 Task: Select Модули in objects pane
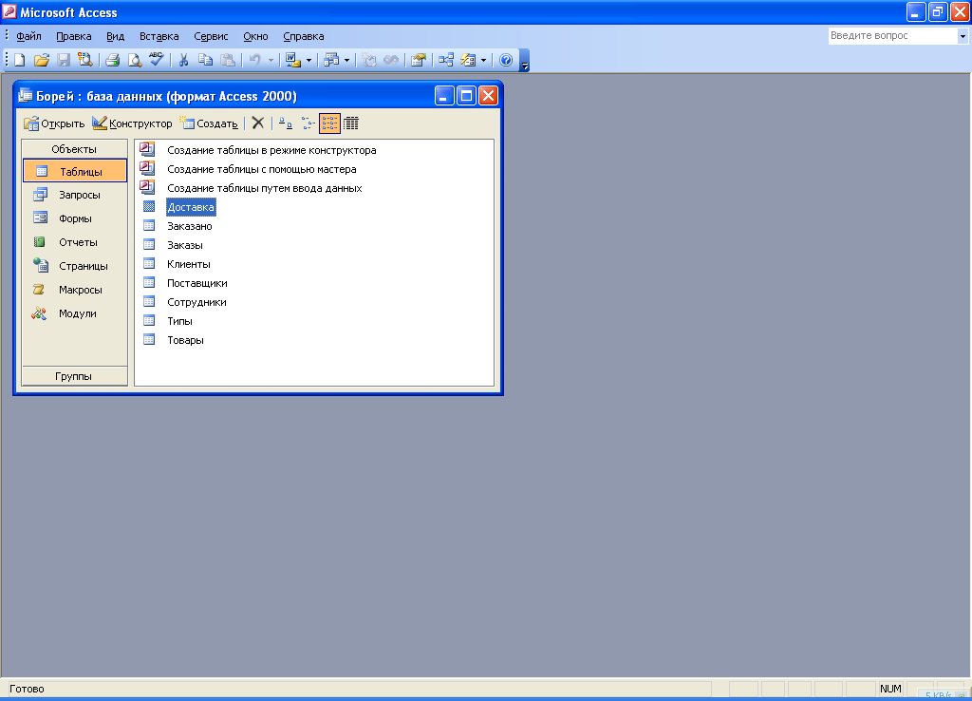click(75, 313)
